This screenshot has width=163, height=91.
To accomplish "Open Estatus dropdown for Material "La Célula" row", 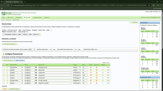I will point(77,83).
